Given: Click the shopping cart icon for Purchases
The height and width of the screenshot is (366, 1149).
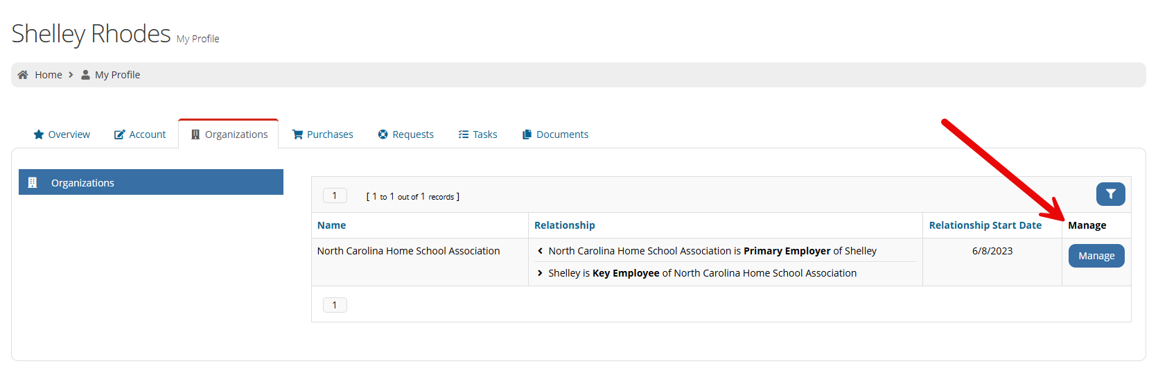Looking at the screenshot, I should coord(297,134).
